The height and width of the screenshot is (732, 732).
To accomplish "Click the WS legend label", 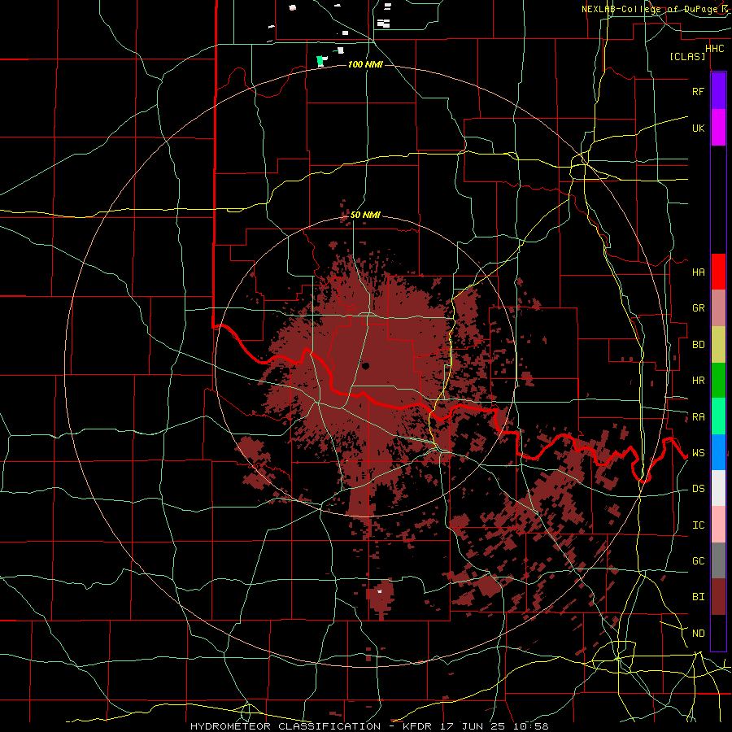I will click(698, 453).
